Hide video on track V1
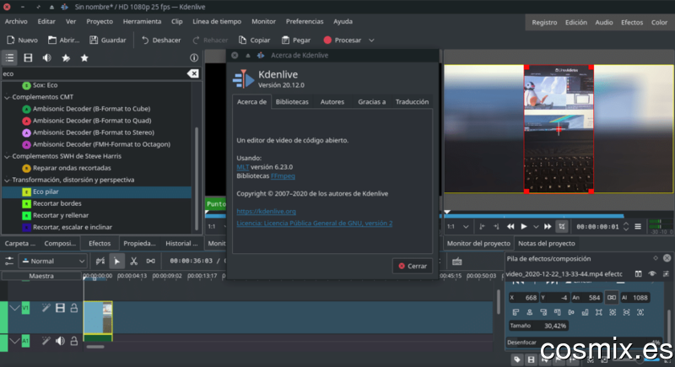 [60, 308]
